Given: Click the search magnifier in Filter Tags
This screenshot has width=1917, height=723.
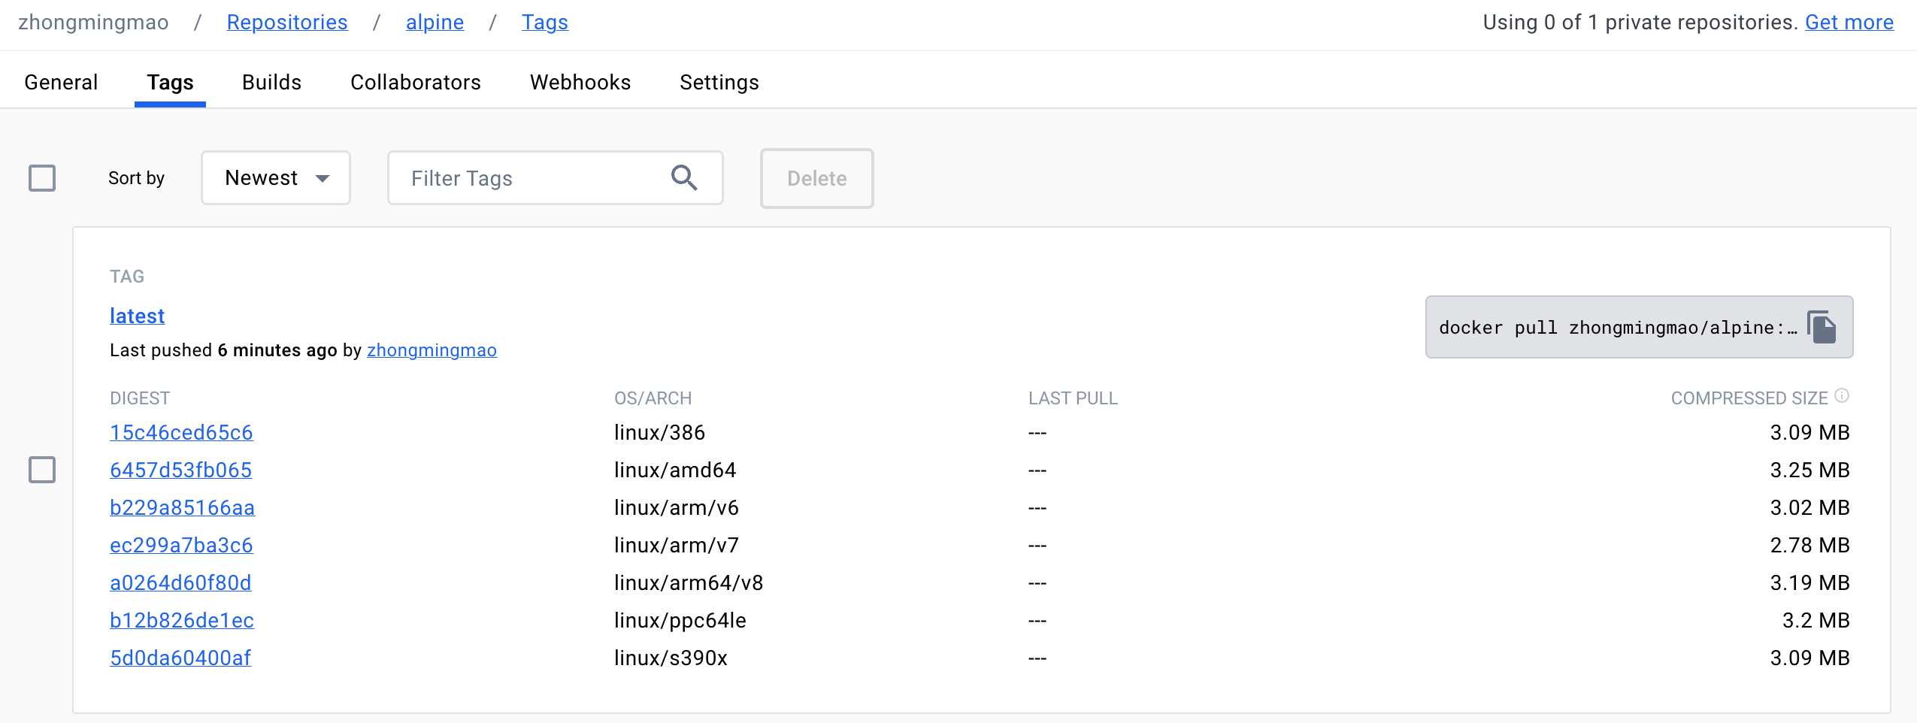Looking at the screenshot, I should tap(683, 178).
